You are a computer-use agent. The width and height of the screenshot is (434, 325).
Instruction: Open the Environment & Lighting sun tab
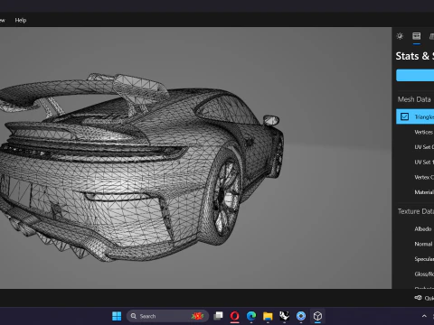[400, 36]
